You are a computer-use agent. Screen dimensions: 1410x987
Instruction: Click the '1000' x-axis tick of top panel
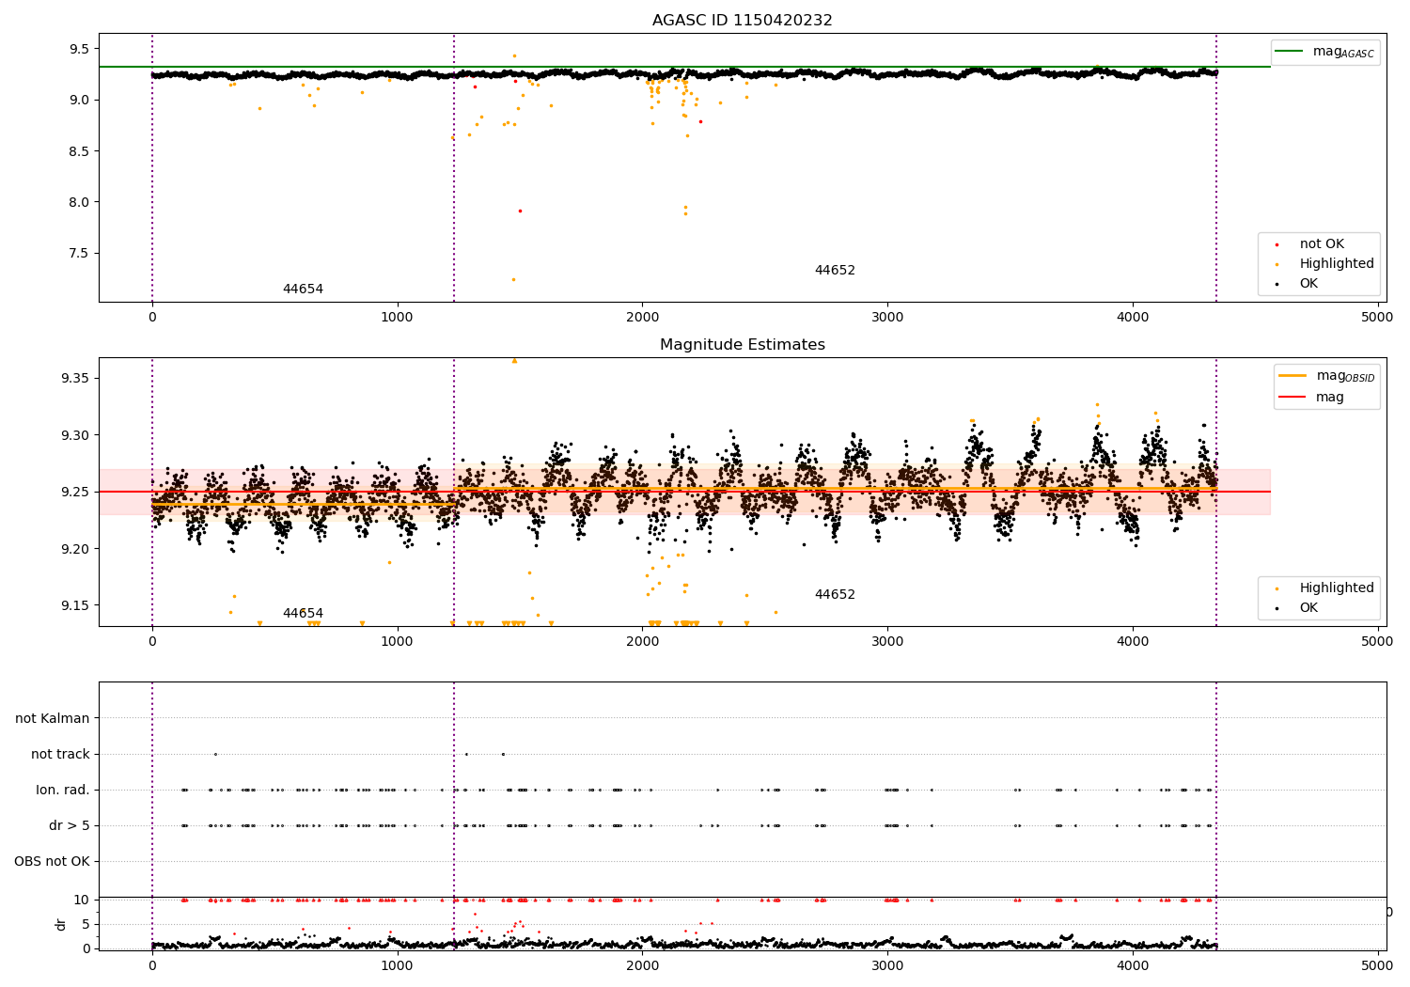(x=397, y=317)
